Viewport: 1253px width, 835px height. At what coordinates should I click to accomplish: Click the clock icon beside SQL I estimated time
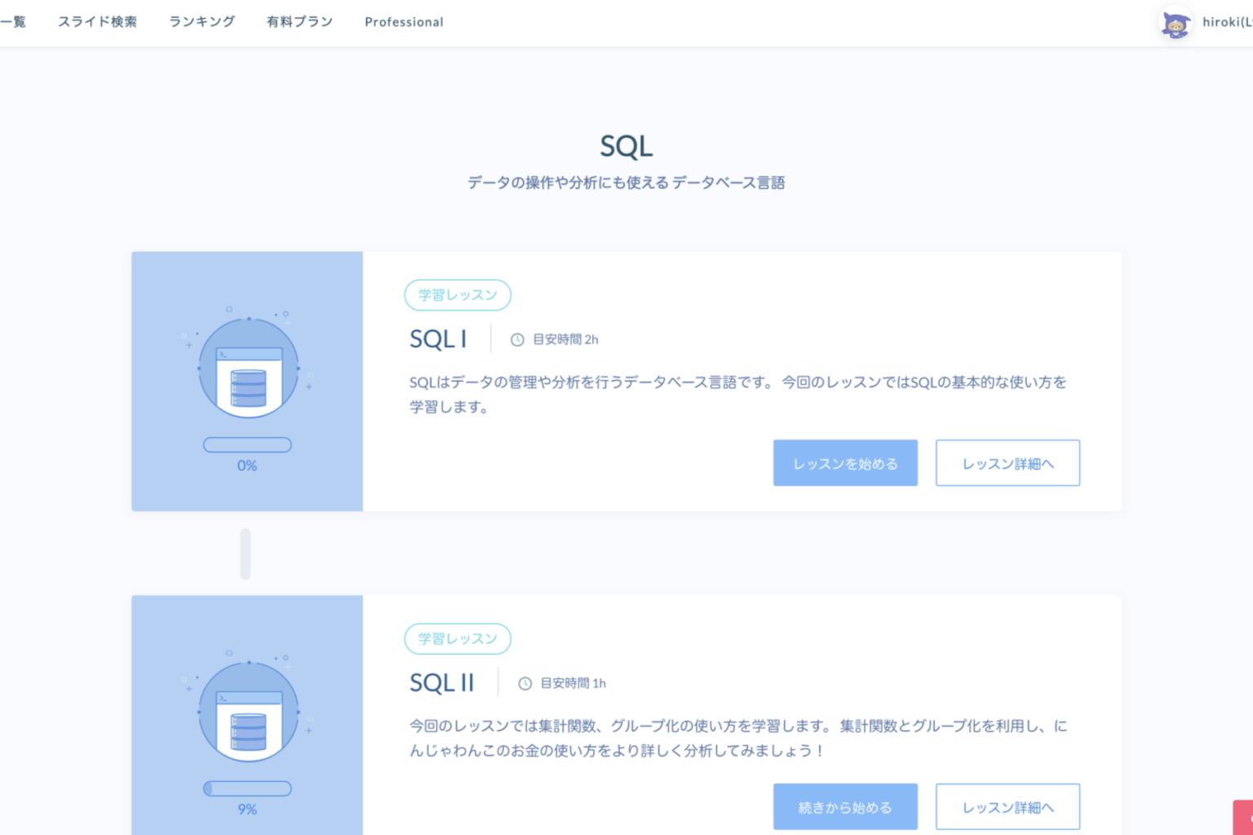pos(516,339)
